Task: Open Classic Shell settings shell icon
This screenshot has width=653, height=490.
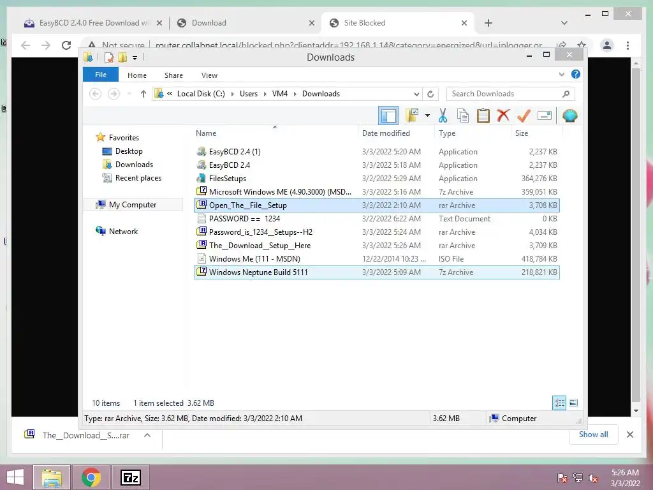Action: [569, 115]
